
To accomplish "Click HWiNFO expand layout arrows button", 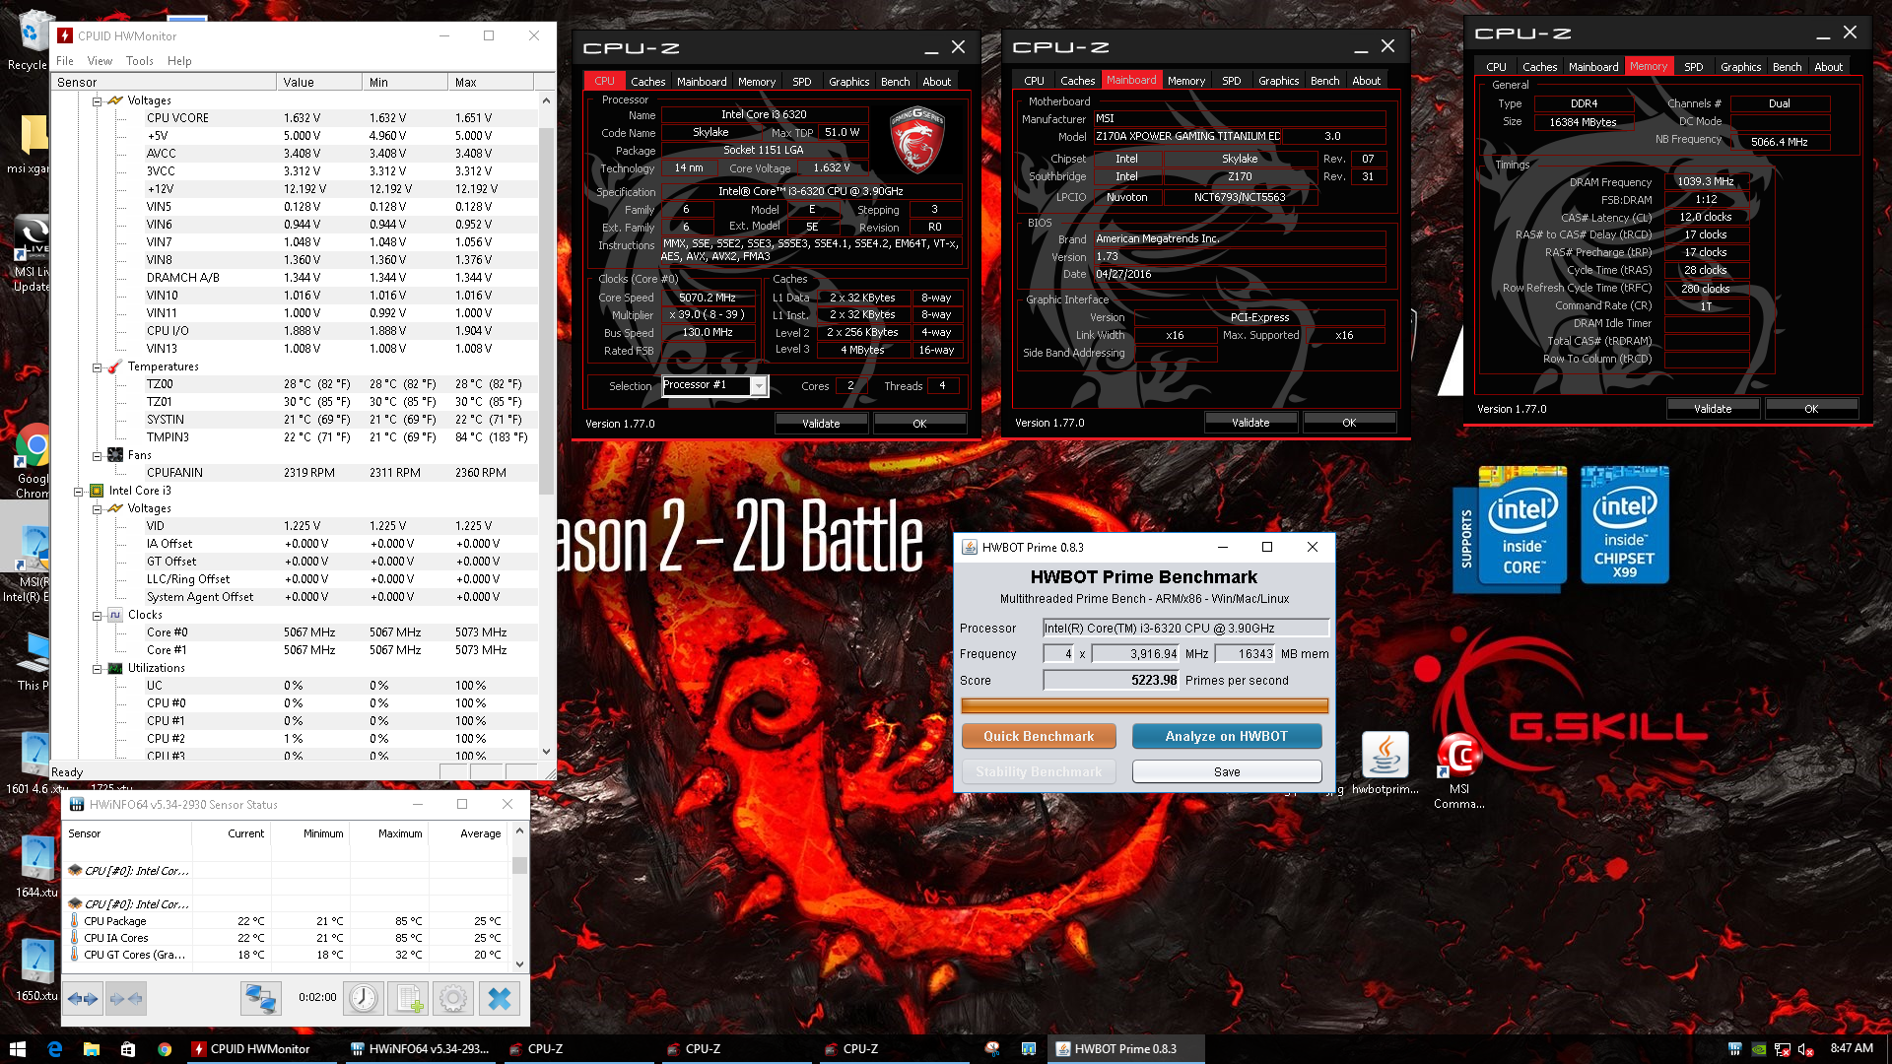I will [x=83, y=999].
